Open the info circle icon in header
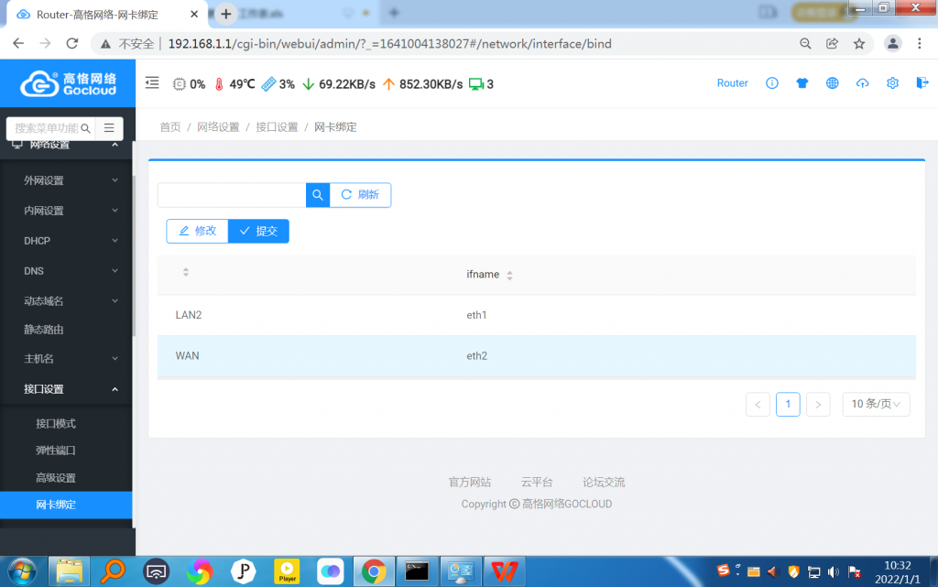The width and height of the screenshot is (938, 587). (x=772, y=83)
